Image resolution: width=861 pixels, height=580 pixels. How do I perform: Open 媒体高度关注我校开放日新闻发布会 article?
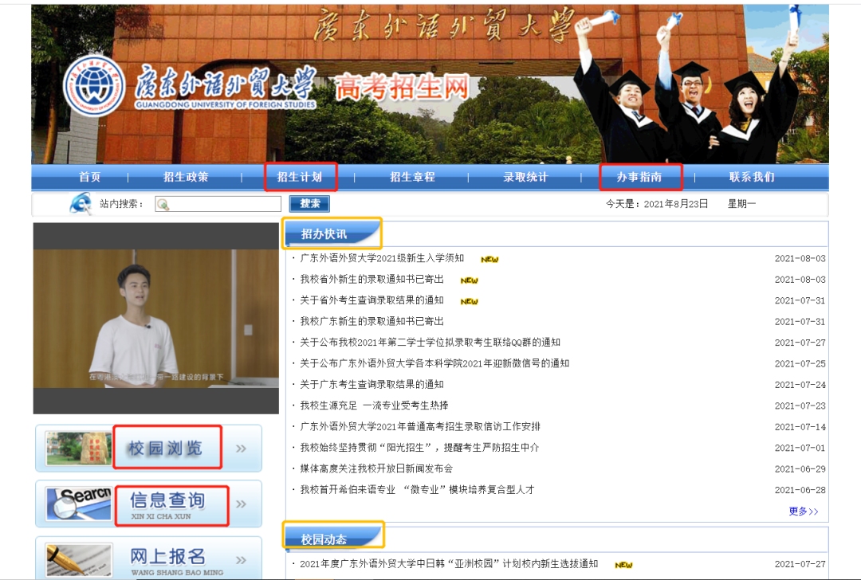tap(376, 468)
